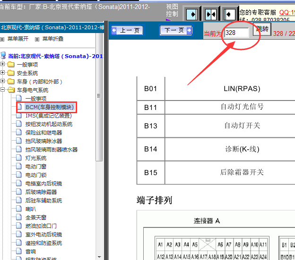The height and width of the screenshot is (260, 295).
Task: Open the IMS(集成记忆装置) tree item
Action: [x=49, y=116]
